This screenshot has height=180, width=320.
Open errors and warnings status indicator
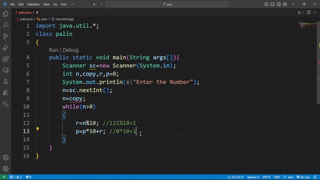click(16, 177)
